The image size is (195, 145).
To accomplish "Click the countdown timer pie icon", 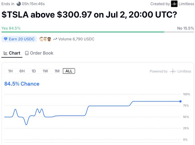I will (x=19, y=4).
